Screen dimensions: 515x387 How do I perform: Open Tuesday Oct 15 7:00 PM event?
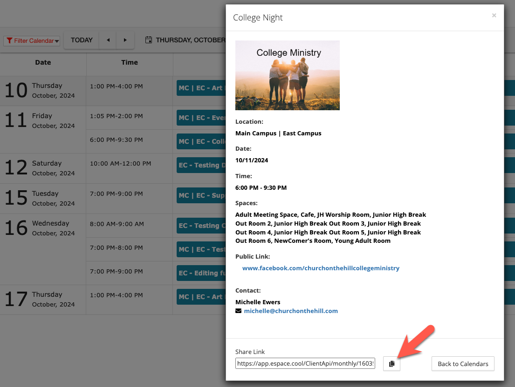(x=200, y=195)
